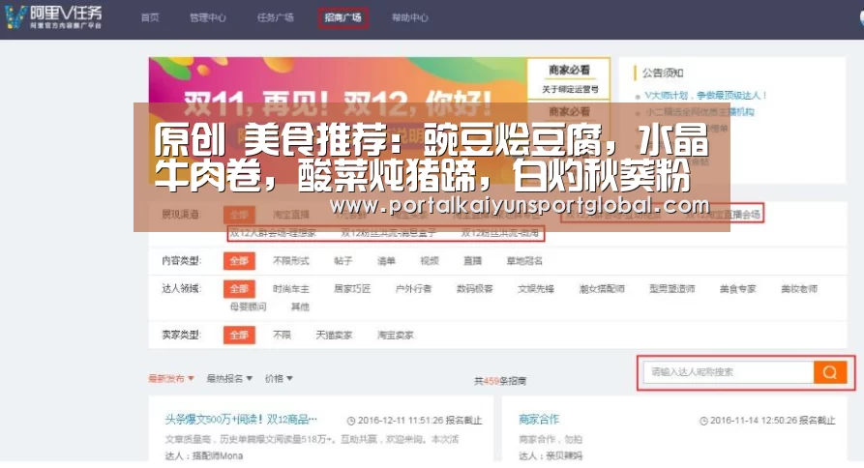Click the 公告须知 heading
This screenshot has height=468, width=864.
663,73
